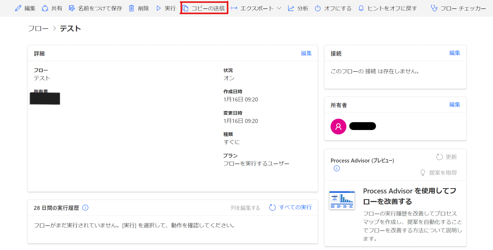The width and height of the screenshot is (493, 250).
Task: Click the オフにする text label
Action: click(338, 8)
